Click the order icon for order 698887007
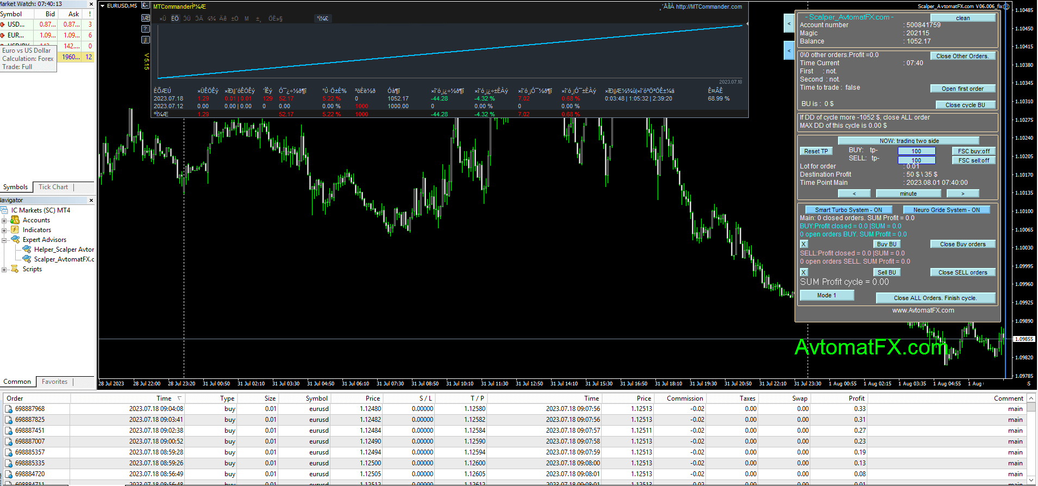The image size is (1038, 486). [x=9, y=441]
